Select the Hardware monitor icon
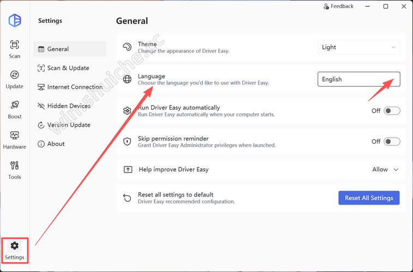Screen dimensions: 413x272 pyautogui.click(x=15, y=139)
